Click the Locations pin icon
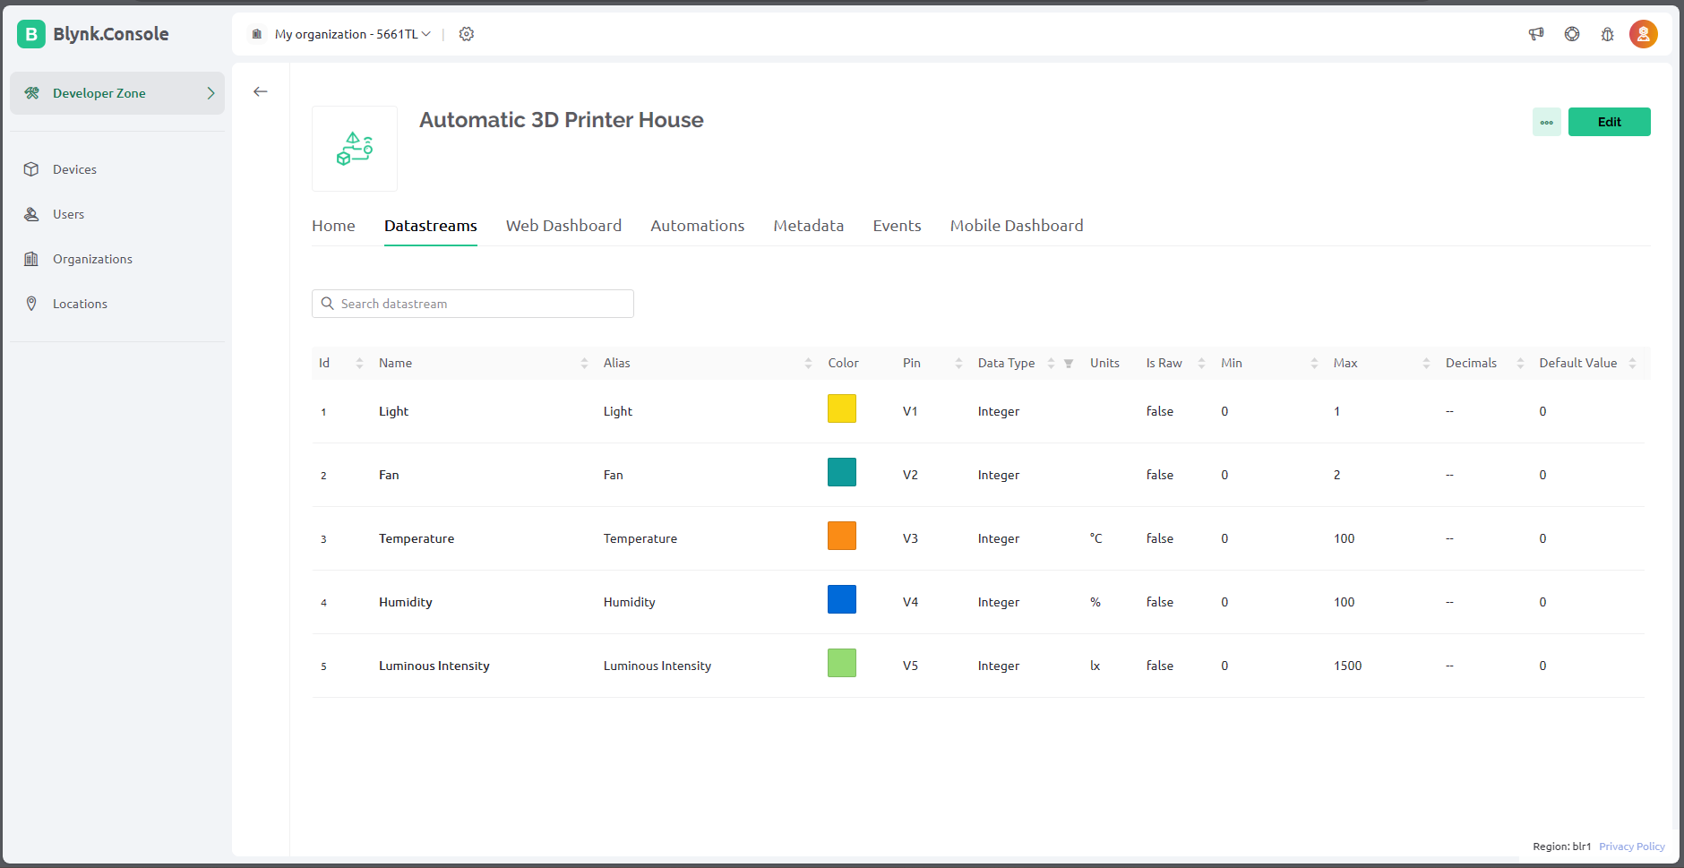This screenshot has width=1684, height=868. (31, 304)
